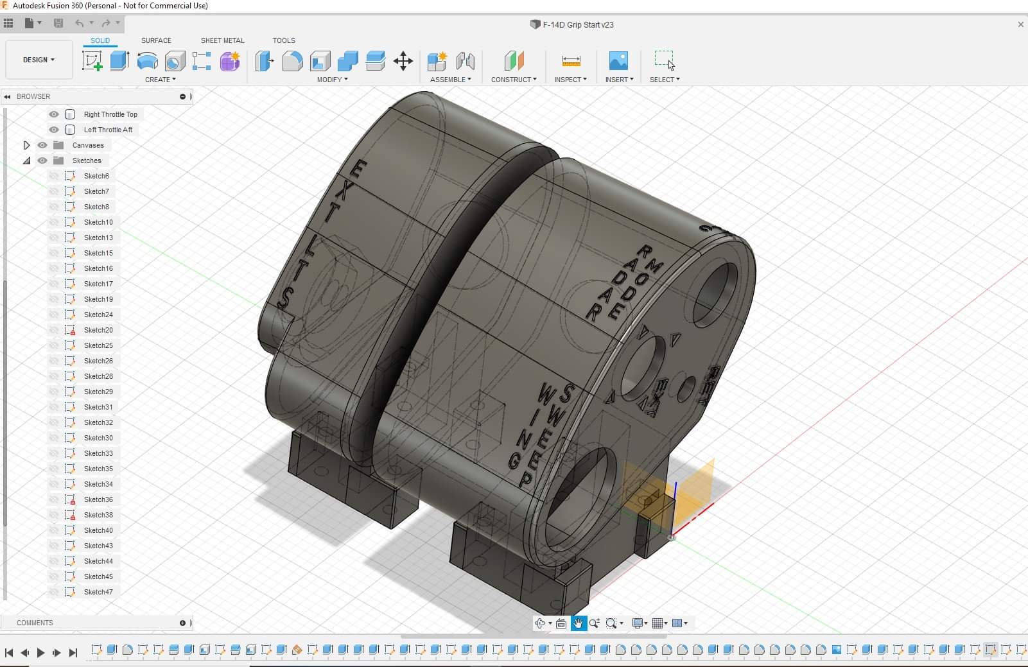This screenshot has height=667, width=1028.
Task: Select the Offset Plane construct tool
Action: [514, 61]
